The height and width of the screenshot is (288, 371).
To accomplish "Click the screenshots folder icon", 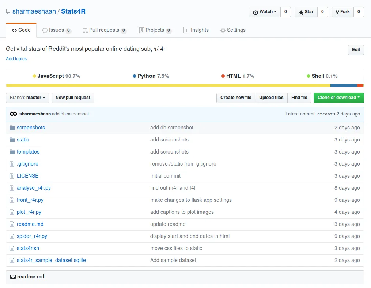I will pos(12,128).
